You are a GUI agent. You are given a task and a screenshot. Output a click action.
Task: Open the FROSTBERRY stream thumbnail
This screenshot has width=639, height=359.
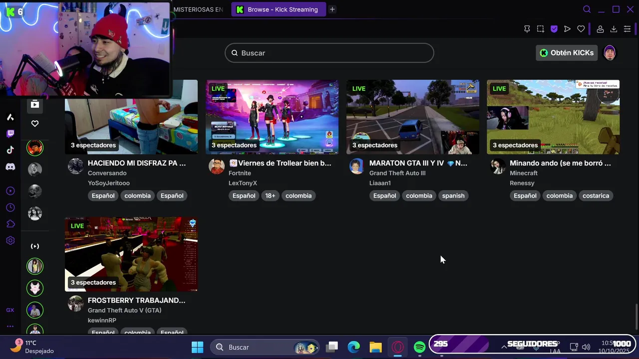click(131, 254)
